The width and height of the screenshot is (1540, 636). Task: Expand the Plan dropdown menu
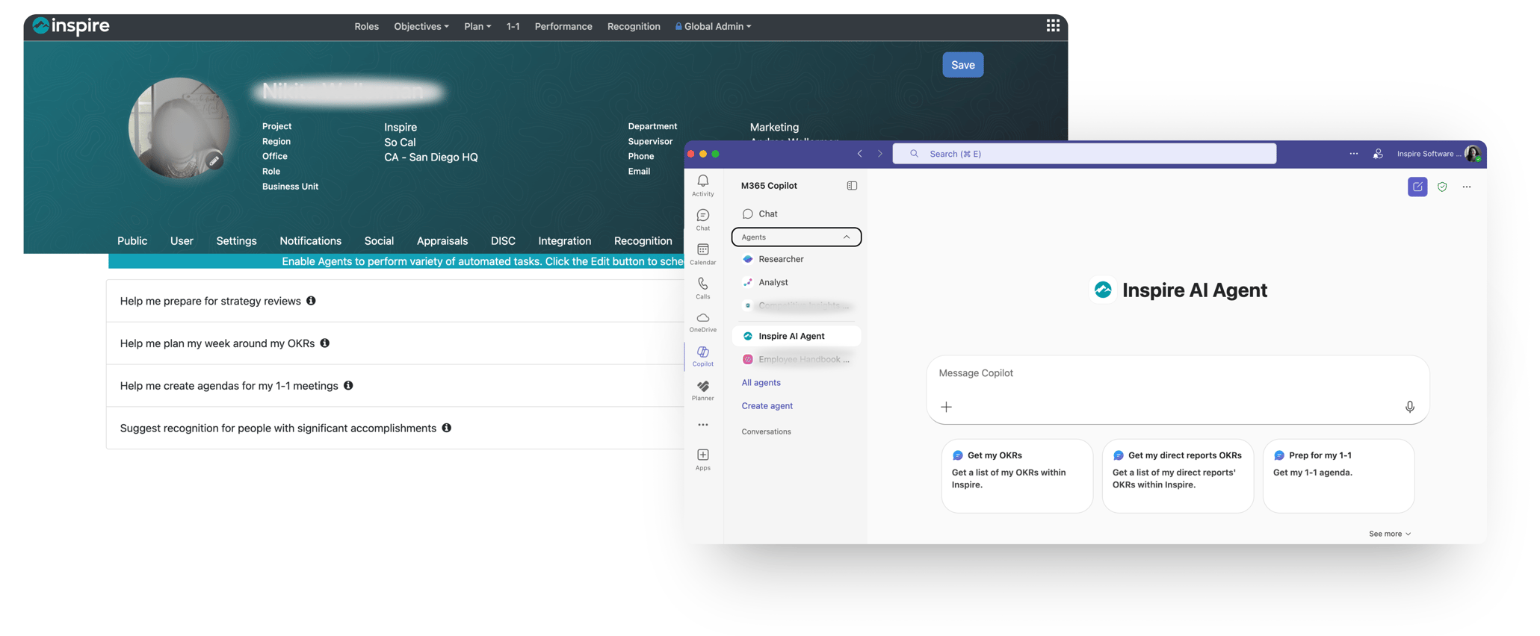[477, 26]
